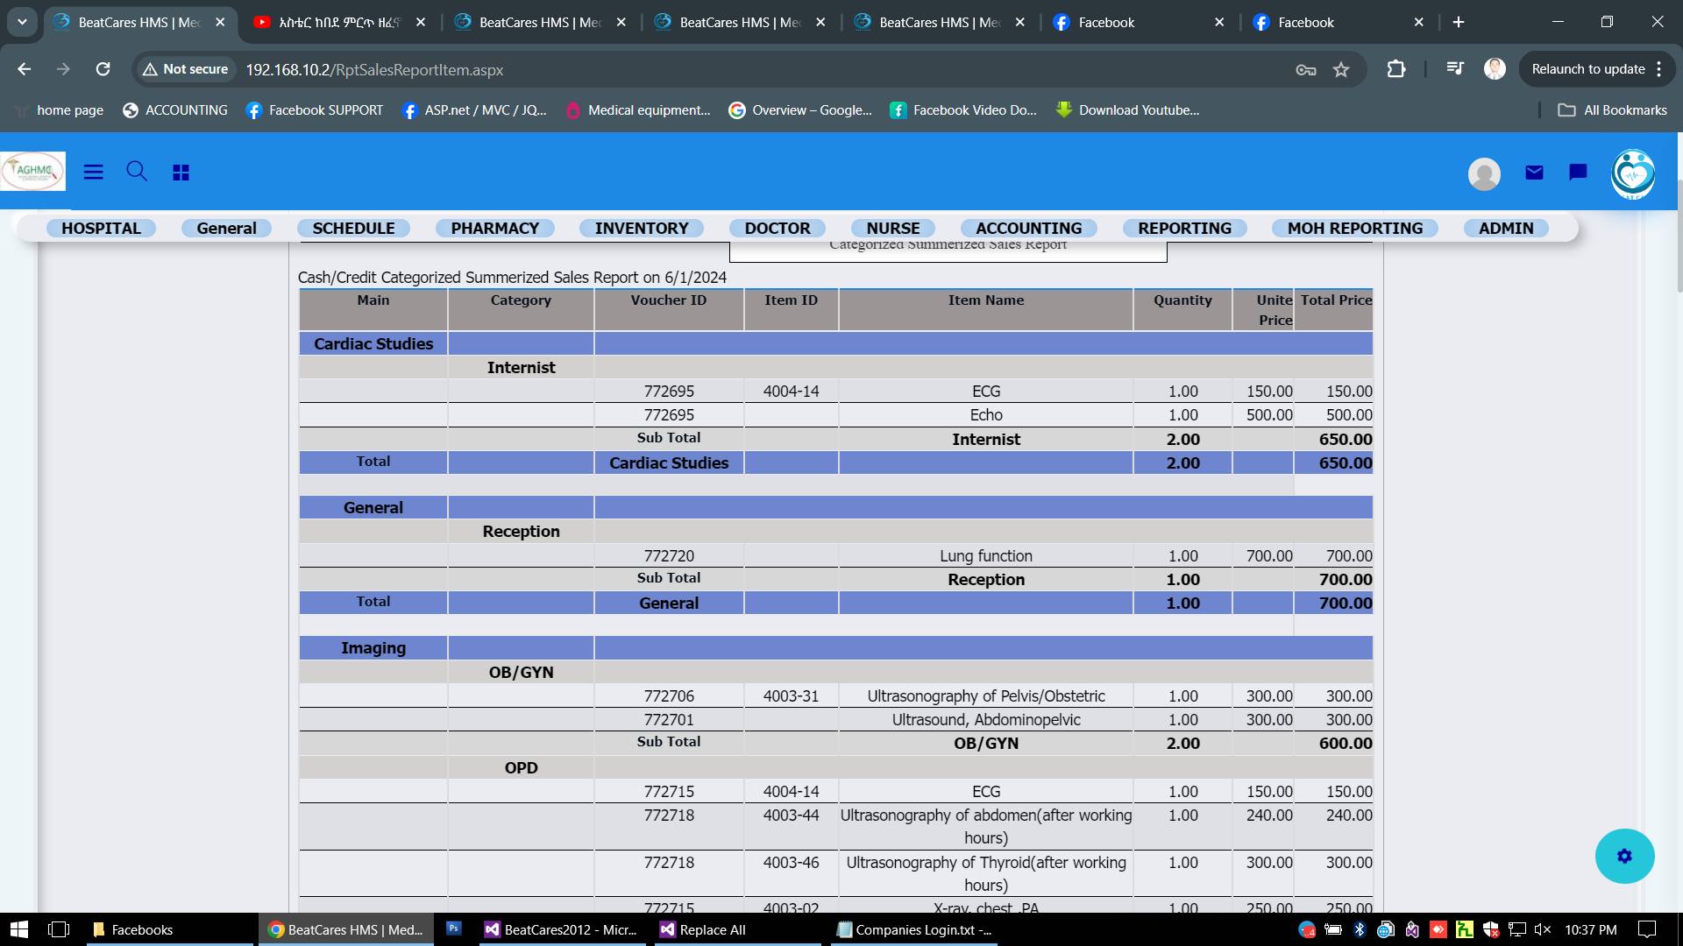The height and width of the screenshot is (946, 1683).
Task: Open the hamburger menu icon
Action: click(x=93, y=173)
